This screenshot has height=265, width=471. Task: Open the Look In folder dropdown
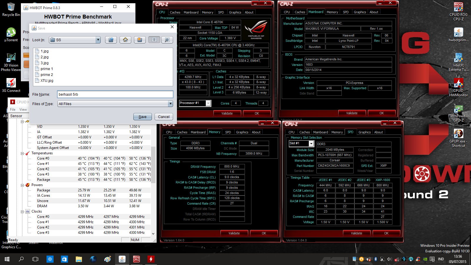98,40
